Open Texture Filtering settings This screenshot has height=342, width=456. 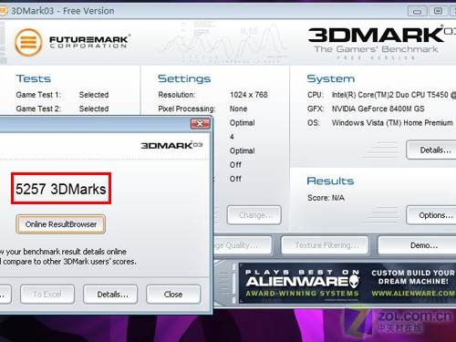click(325, 245)
